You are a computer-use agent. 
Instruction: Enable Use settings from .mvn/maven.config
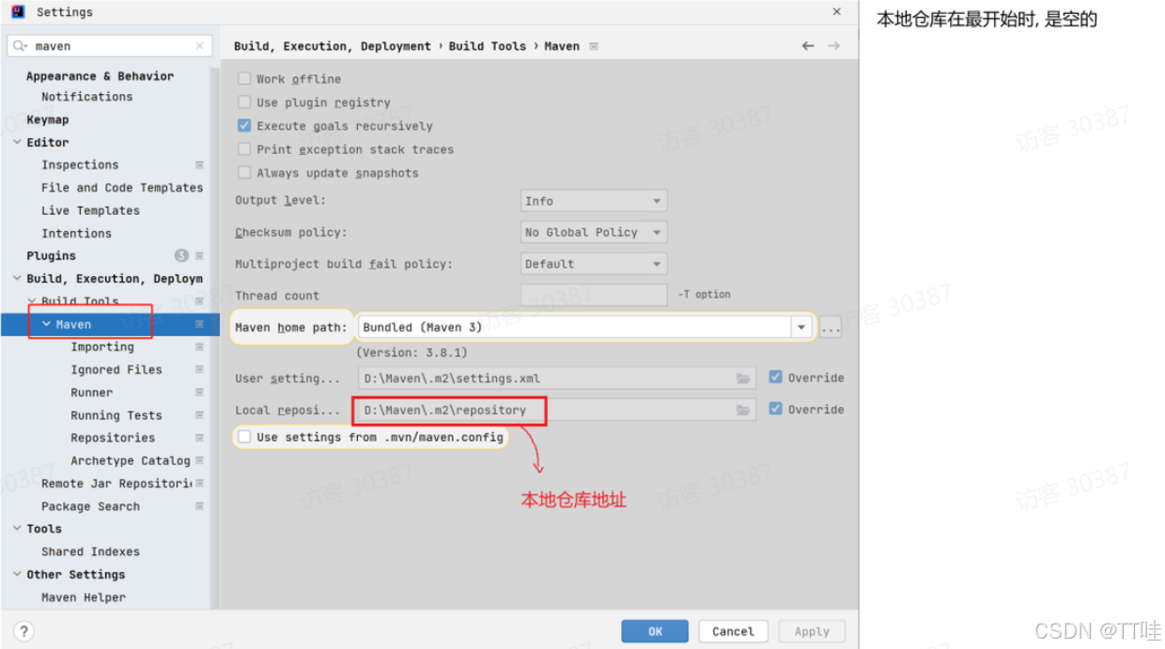244,437
